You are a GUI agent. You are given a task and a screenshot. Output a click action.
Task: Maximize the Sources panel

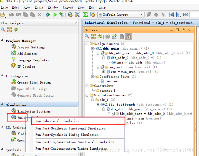coord(177,30)
